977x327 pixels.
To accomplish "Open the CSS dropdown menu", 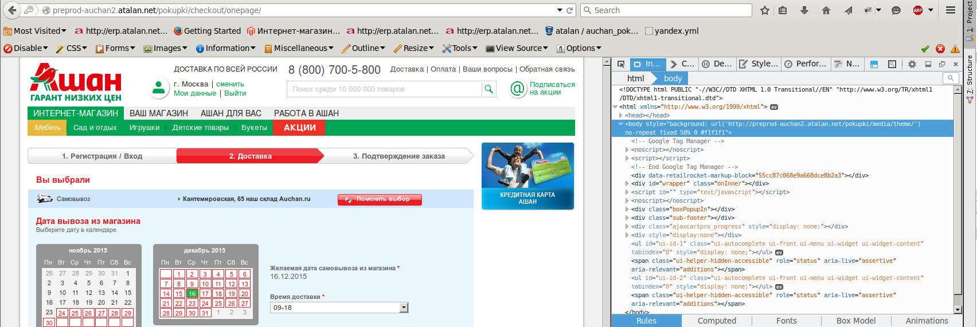I will [x=72, y=48].
